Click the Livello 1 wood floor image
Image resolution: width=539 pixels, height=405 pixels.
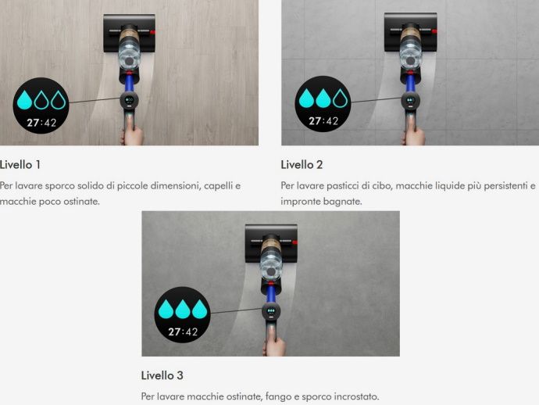(x=129, y=73)
